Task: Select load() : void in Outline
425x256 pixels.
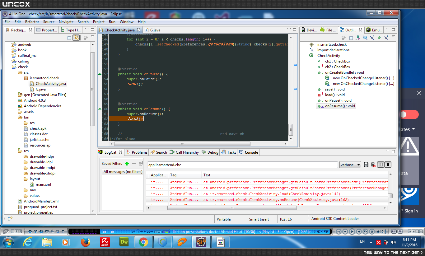Action: point(331,95)
